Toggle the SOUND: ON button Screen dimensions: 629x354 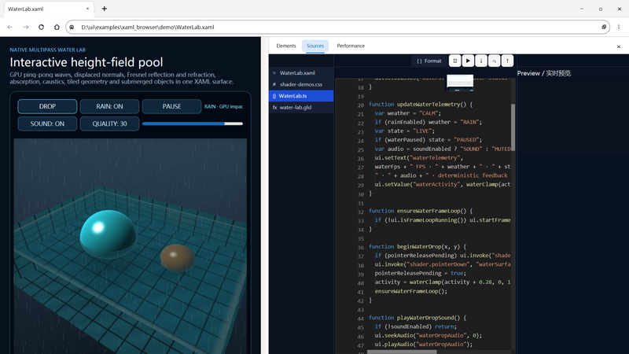click(x=47, y=124)
